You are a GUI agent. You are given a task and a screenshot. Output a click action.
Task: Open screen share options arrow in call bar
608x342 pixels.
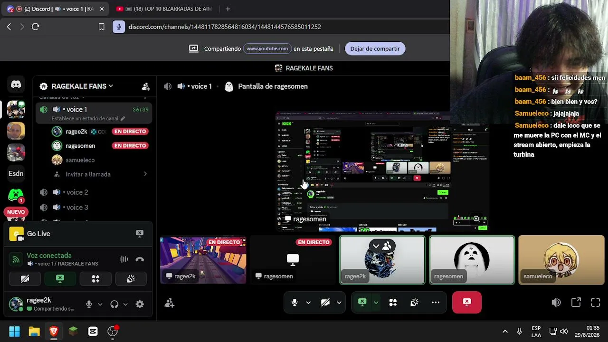point(376,303)
